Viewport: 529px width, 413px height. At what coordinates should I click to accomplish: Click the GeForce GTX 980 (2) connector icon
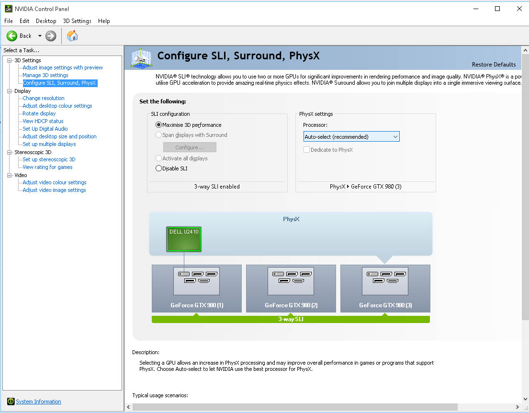pos(291,281)
